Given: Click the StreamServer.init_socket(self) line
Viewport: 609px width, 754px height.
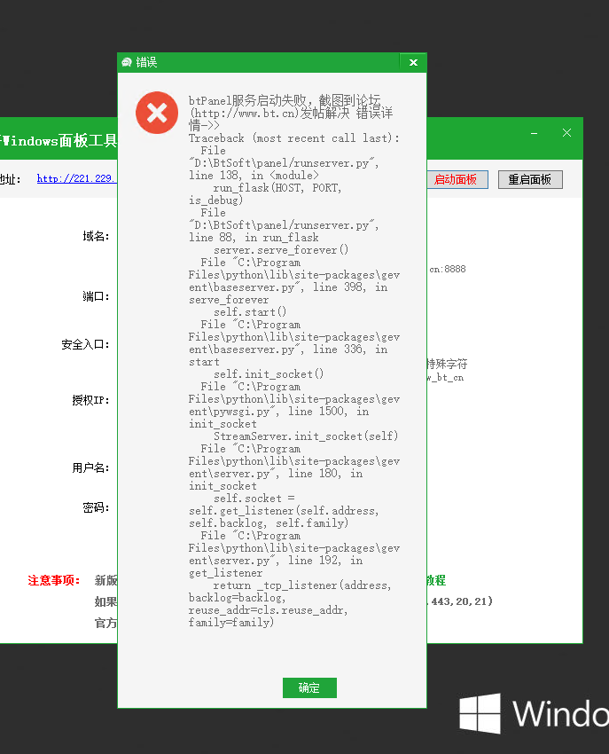Looking at the screenshot, I should pos(306,436).
